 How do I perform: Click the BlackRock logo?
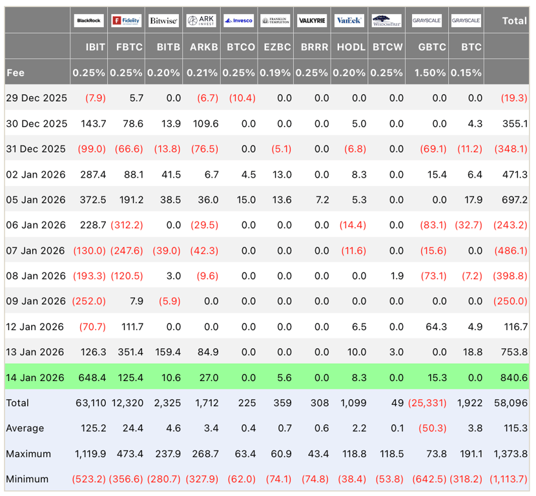point(89,21)
